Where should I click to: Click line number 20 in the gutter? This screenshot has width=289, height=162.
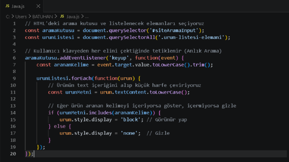tap(13, 154)
